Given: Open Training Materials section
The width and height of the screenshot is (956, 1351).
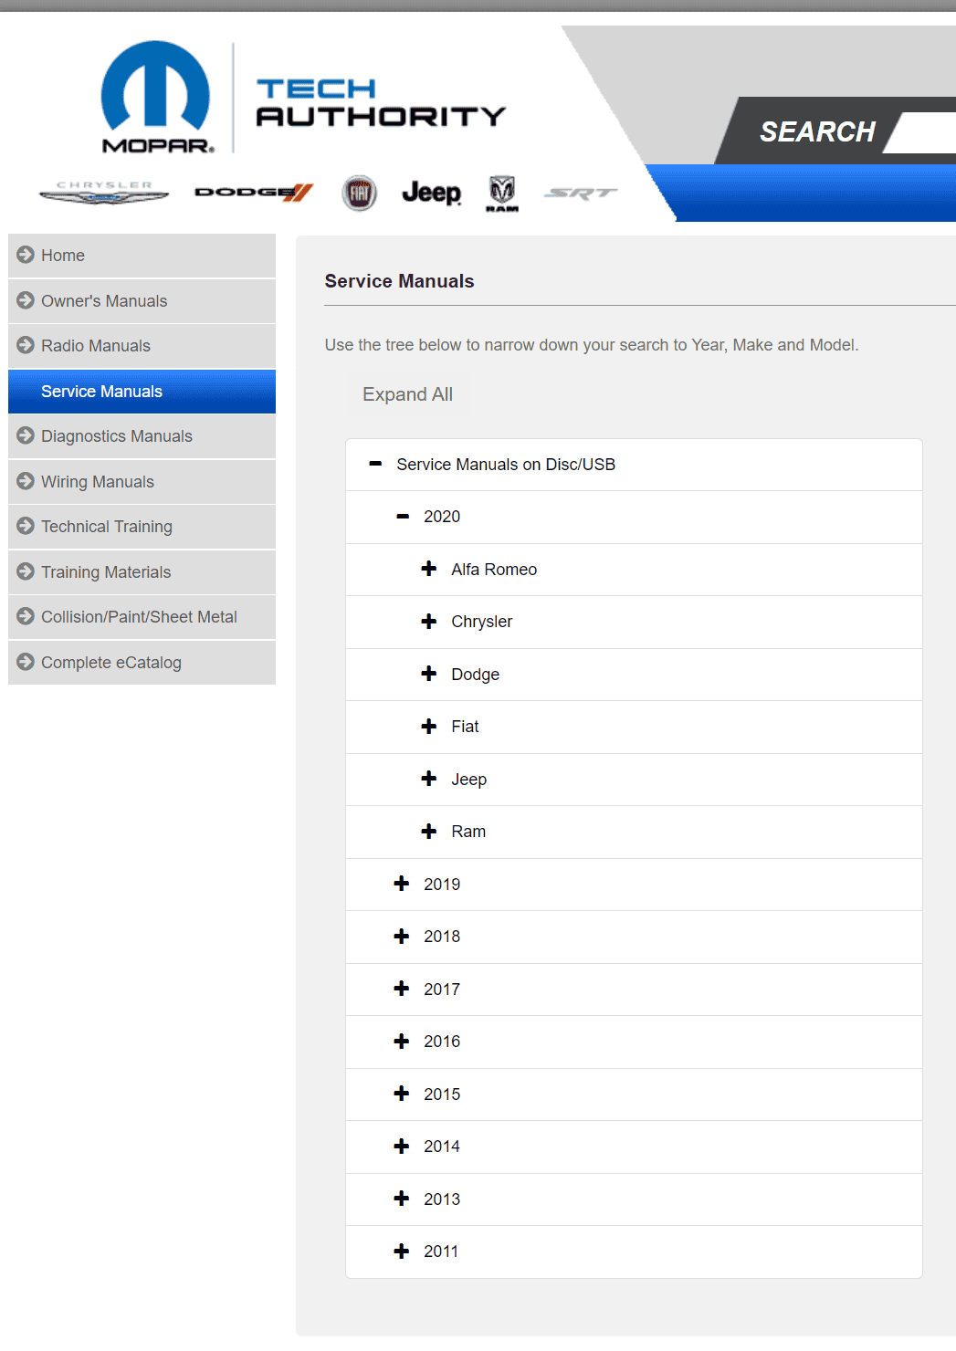Looking at the screenshot, I should pyautogui.click(x=142, y=572).
